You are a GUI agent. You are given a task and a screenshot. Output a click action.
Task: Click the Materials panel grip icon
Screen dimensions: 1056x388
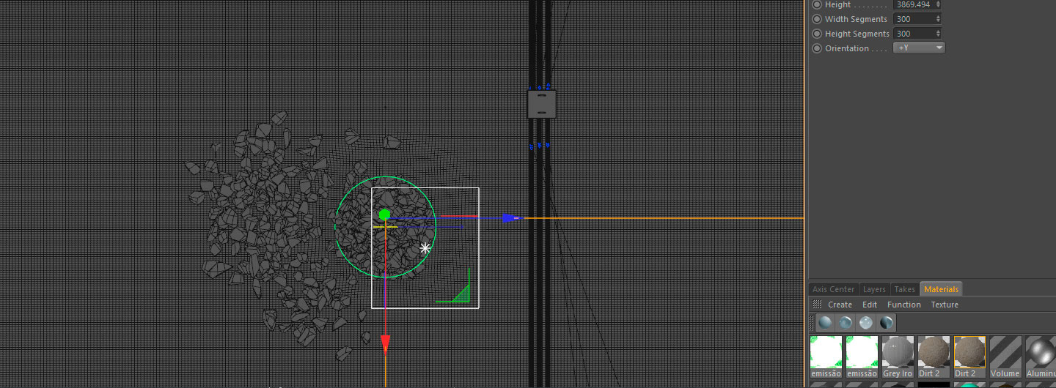click(816, 305)
